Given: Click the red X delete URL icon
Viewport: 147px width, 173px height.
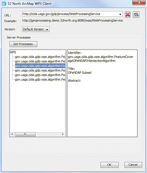Looking at the screenshot, I should point(128,14).
